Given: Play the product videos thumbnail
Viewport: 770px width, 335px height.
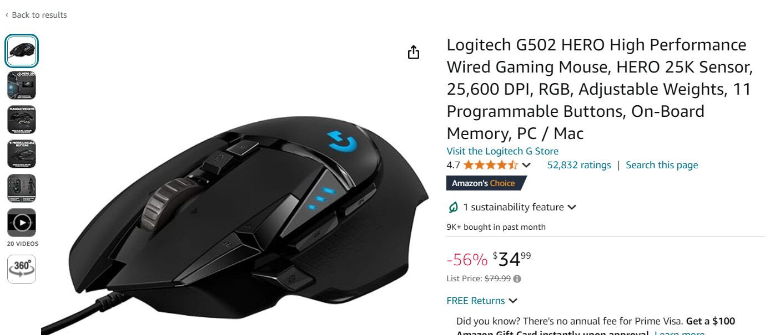Looking at the screenshot, I should [x=22, y=223].
